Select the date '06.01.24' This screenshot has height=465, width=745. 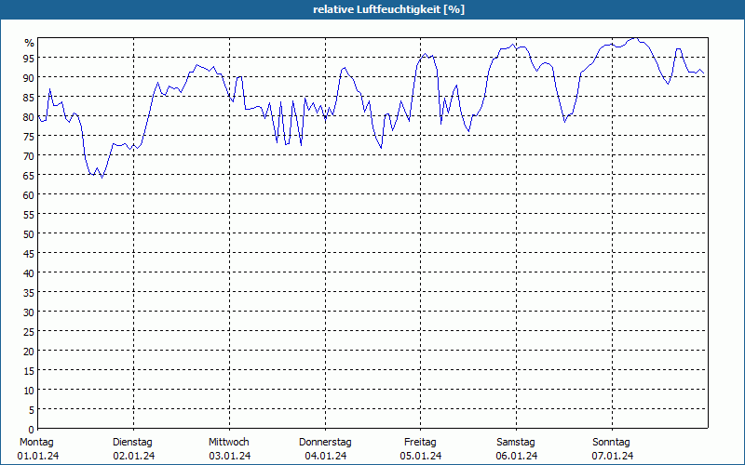pyautogui.click(x=517, y=456)
